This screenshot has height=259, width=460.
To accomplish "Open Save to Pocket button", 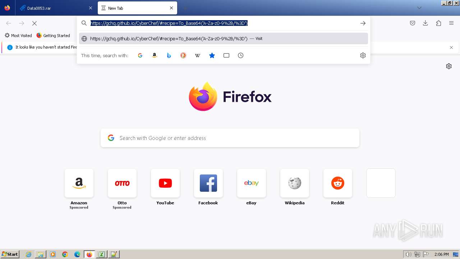I will pyautogui.click(x=413, y=23).
